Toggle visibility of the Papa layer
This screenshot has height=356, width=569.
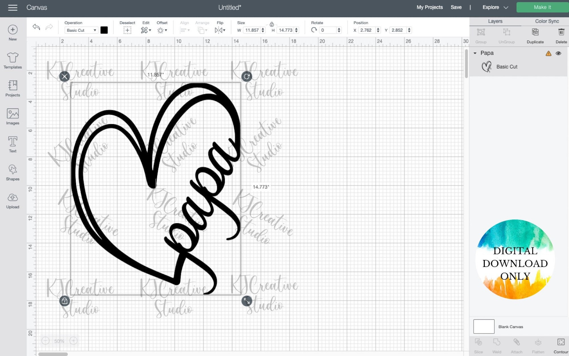tap(558, 53)
